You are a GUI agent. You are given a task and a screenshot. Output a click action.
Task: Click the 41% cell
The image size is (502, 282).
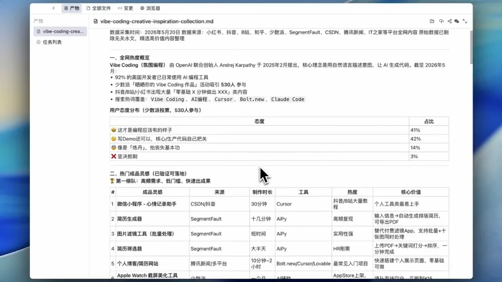(x=429, y=130)
